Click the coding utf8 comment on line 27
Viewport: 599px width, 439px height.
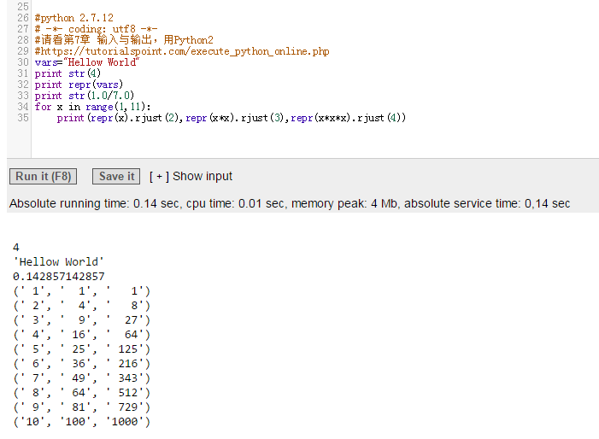pos(96,29)
